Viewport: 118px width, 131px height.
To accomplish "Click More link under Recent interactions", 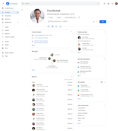I will coord(79,76).
